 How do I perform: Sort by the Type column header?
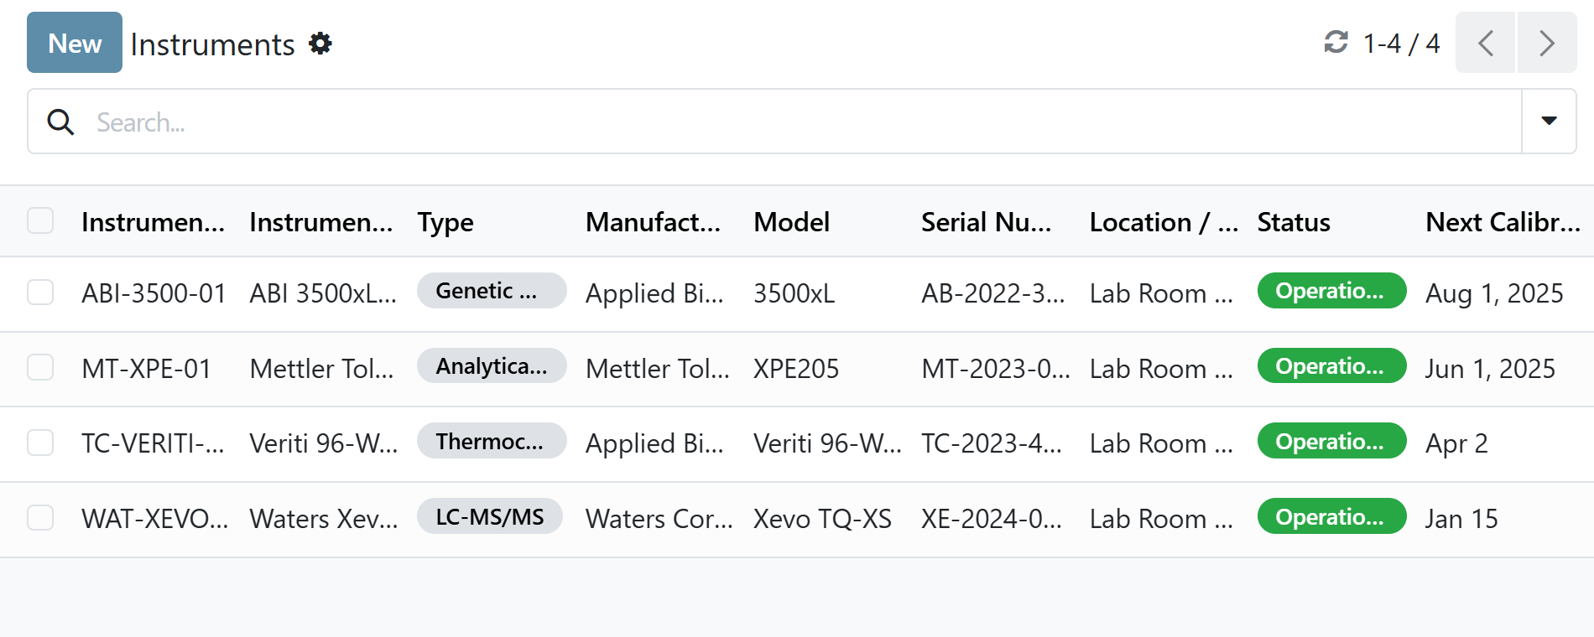click(445, 222)
